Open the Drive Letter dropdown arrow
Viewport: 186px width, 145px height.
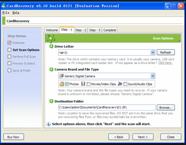(152, 52)
